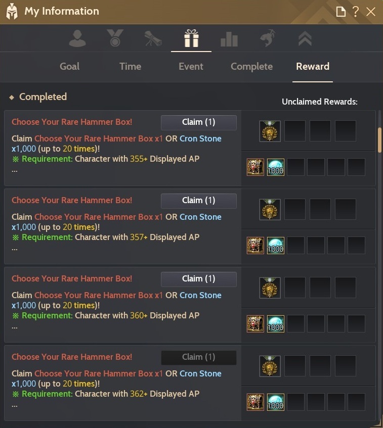The image size is (383, 428).
Task: Claim the 355+ AP Hammer Box reward
Action: tap(199, 122)
